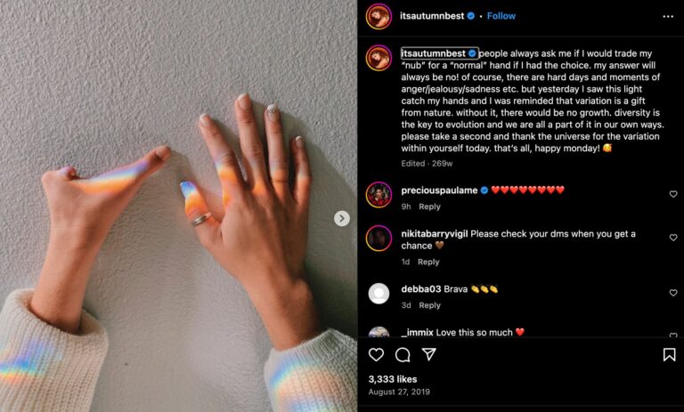Open preciouspaulame's avatar
This screenshot has width=684, height=412.
click(379, 195)
